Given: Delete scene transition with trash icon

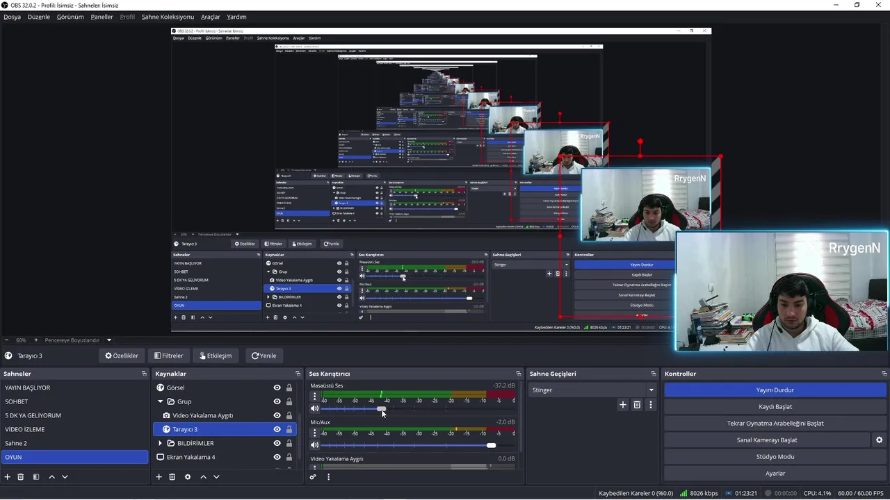Looking at the screenshot, I should tap(637, 405).
